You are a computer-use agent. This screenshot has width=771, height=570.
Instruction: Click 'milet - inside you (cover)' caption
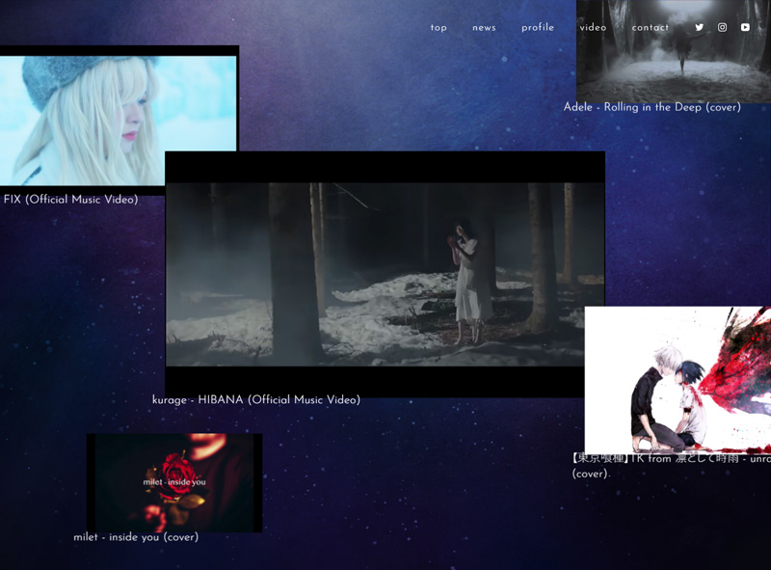136,537
